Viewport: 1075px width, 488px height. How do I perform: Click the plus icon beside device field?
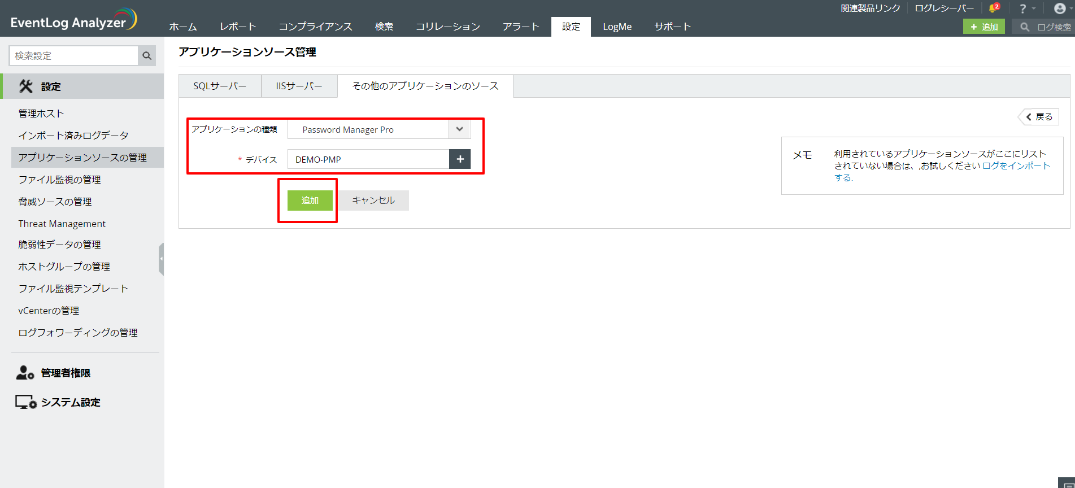tap(460, 159)
